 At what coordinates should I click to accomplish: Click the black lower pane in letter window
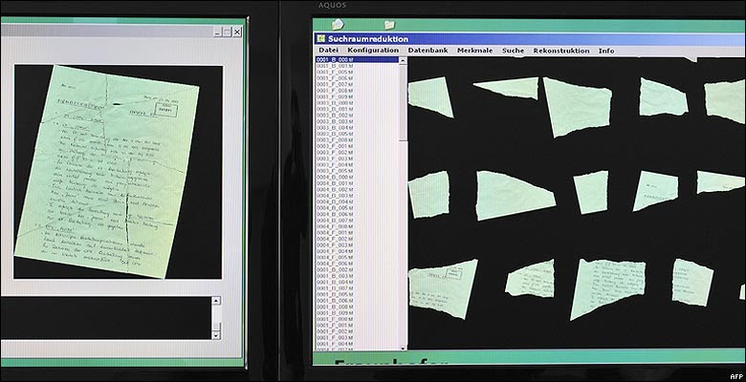tap(106, 318)
